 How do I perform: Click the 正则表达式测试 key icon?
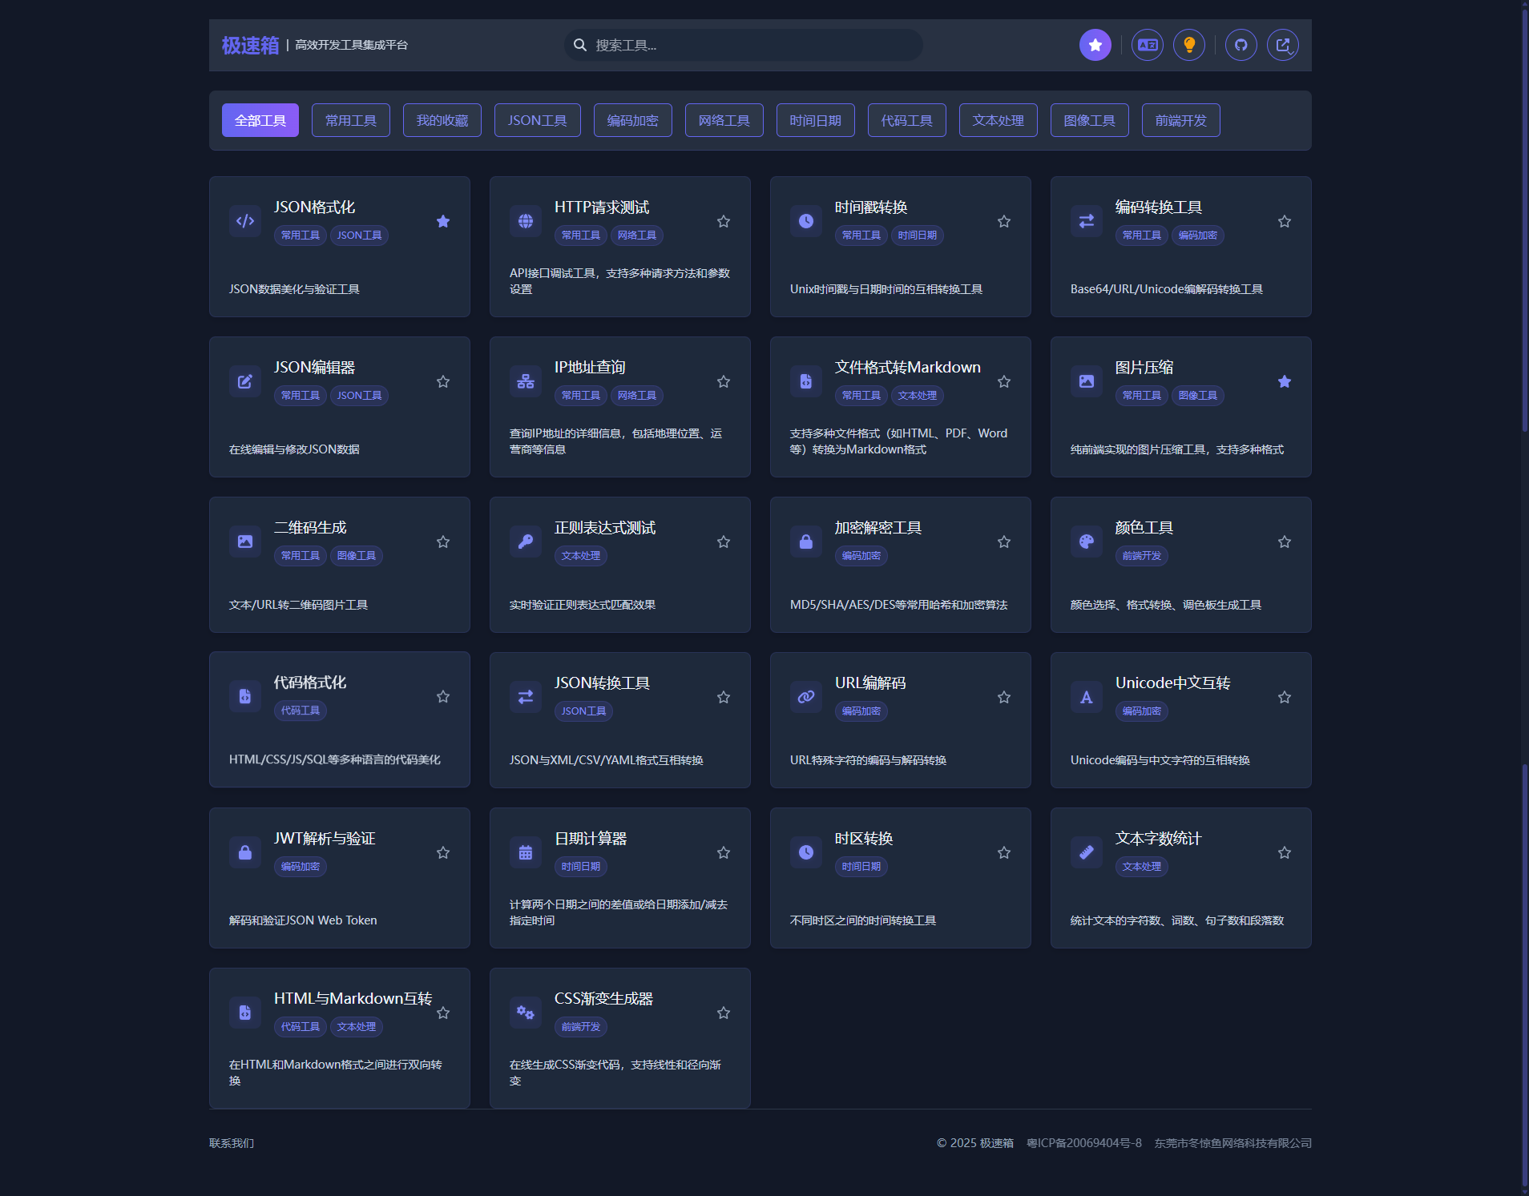tap(526, 542)
